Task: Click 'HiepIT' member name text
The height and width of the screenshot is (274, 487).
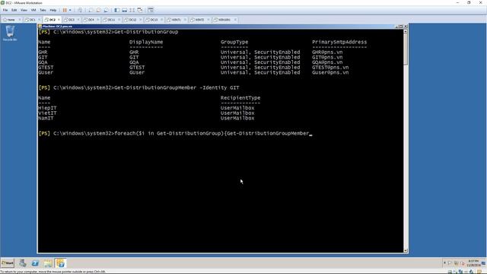Action: coord(47,108)
